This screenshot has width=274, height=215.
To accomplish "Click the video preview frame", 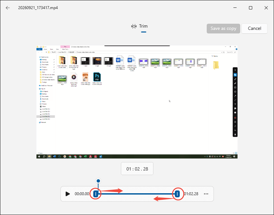I will pyautogui.click(x=137, y=102).
